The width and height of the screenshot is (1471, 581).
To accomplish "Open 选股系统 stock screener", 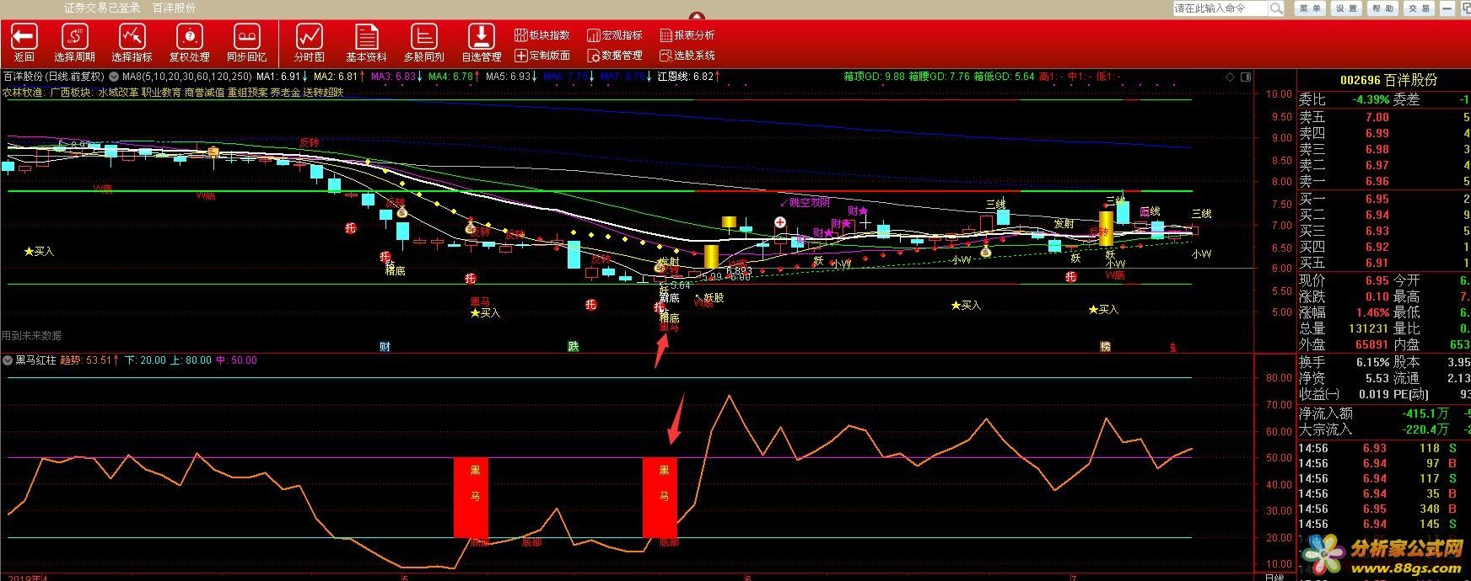I will pyautogui.click(x=687, y=56).
